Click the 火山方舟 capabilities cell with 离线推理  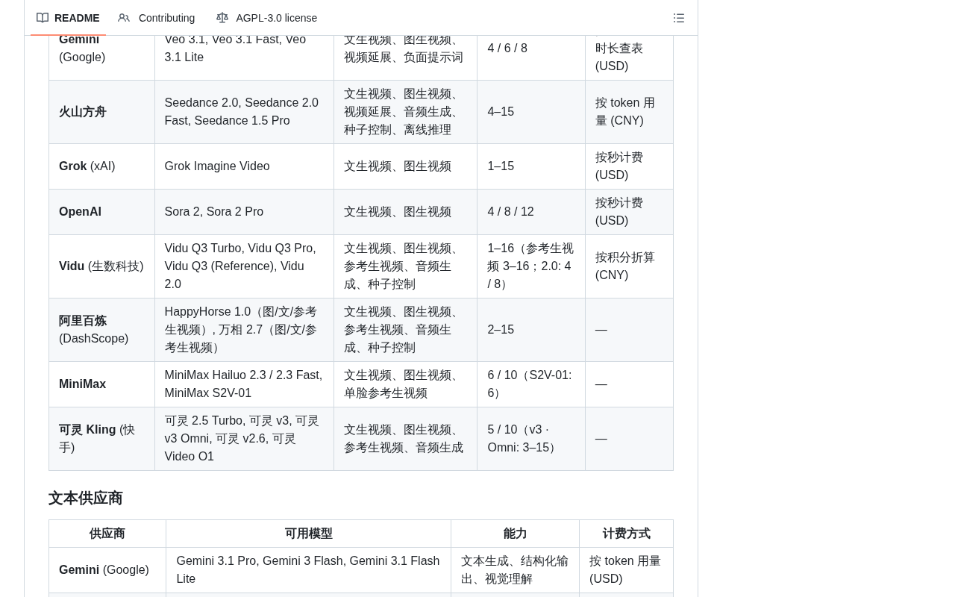coord(405,112)
